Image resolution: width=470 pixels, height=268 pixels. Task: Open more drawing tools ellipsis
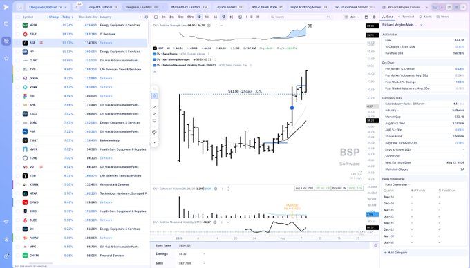tap(154, 143)
